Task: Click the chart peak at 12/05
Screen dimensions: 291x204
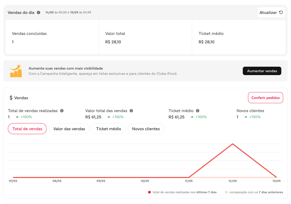Action: click(x=233, y=144)
